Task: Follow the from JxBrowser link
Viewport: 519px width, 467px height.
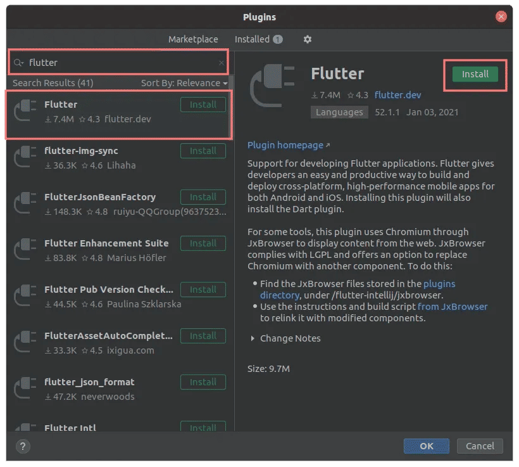Action: coord(453,307)
